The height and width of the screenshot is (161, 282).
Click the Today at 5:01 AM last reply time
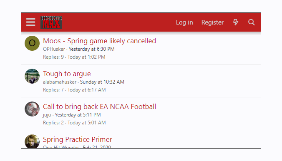coord(87,123)
